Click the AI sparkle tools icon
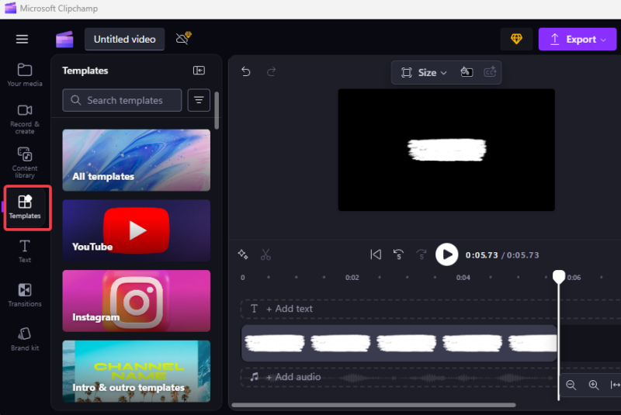621x415 pixels. (x=243, y=254)
